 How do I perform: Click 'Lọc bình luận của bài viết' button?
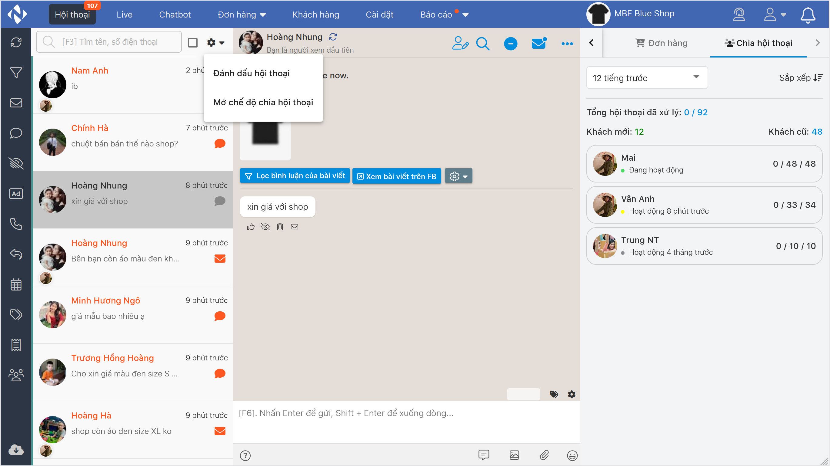click(295, 176)
